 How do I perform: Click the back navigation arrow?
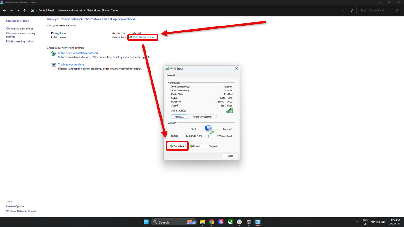(4, 10)
